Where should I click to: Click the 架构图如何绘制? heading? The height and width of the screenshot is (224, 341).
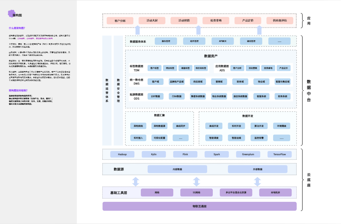coord(18,90)
